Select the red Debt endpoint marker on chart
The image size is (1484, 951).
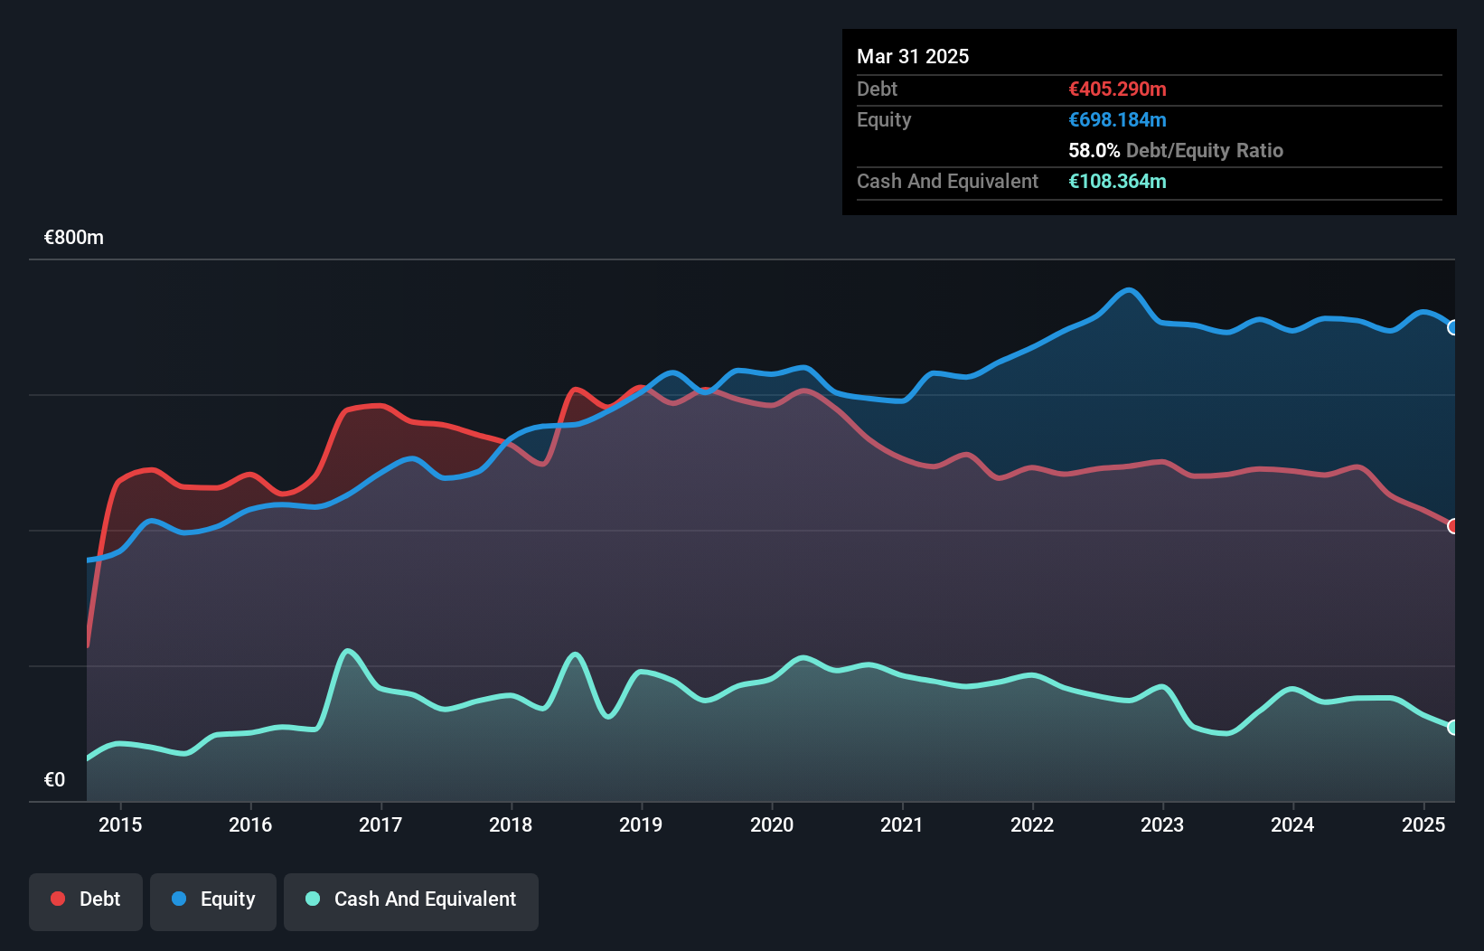1453,526
